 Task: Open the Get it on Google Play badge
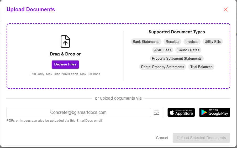point(215,113)
